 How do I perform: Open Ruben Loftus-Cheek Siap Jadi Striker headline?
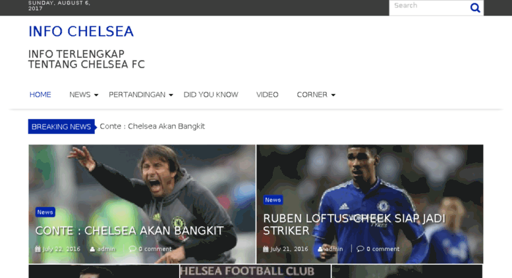point(354,224)
